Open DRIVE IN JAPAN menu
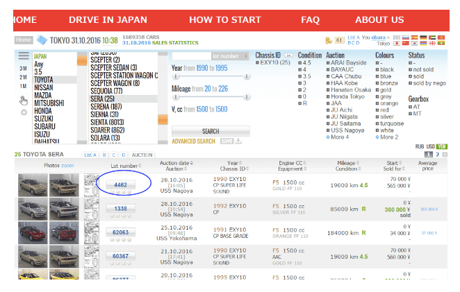Viewport: 460px width, 292px height. (108, 20)
